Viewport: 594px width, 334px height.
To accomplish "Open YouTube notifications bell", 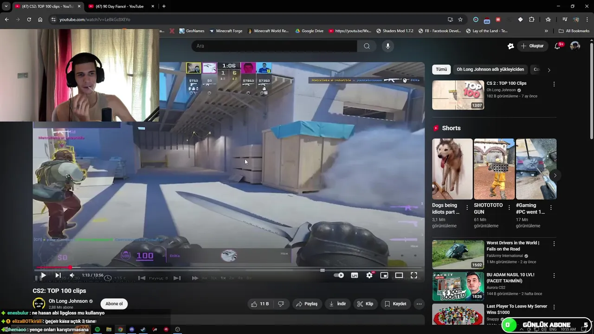I will click(557, 46).
